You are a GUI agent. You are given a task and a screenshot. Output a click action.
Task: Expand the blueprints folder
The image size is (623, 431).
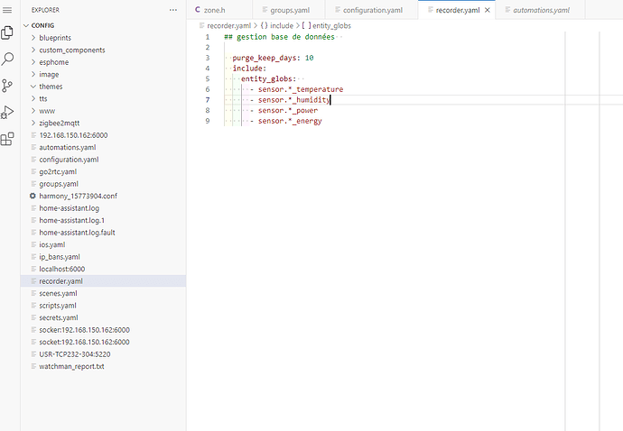pyautogui.click(x=55, y=38)
